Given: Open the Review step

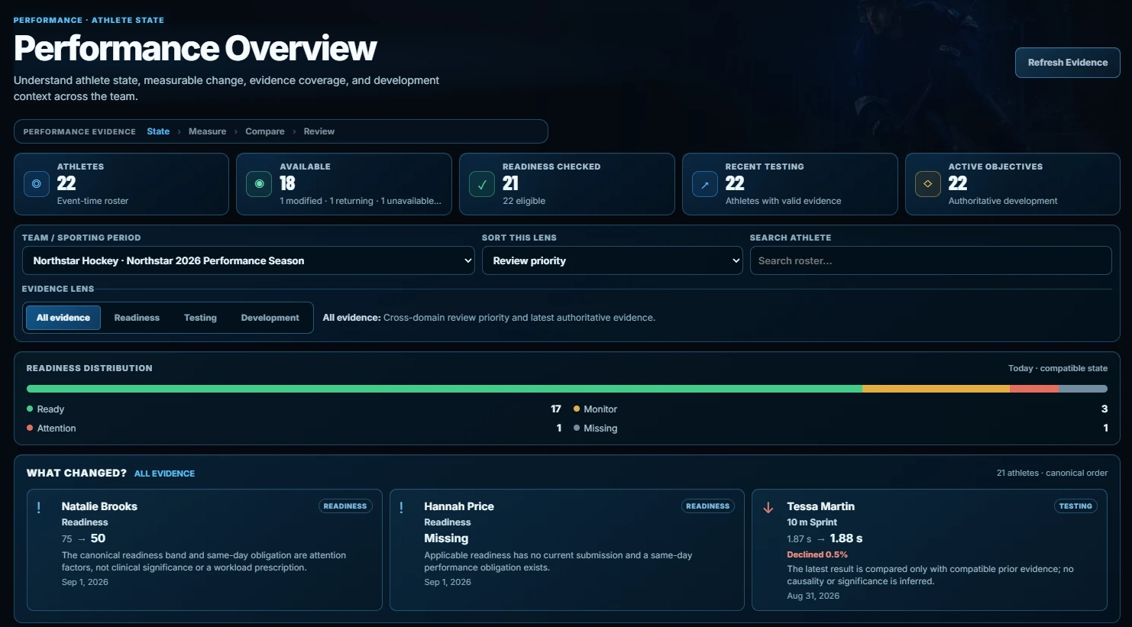Looking at the screenshot, I should pyautogui.click(x=319, y=131).
